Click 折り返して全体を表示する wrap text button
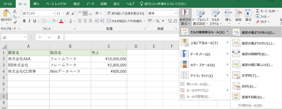Viewport: 282px width, 109px height. click(x=126, y=13)
